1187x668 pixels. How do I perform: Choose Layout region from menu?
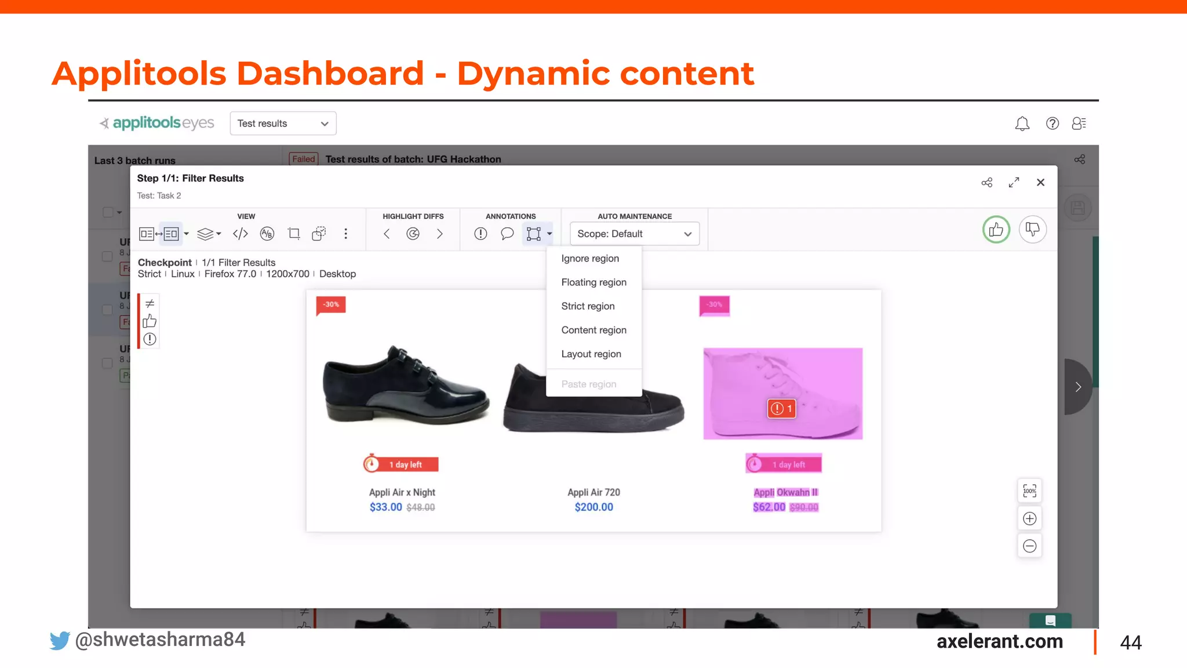click(x=593, y=354)
